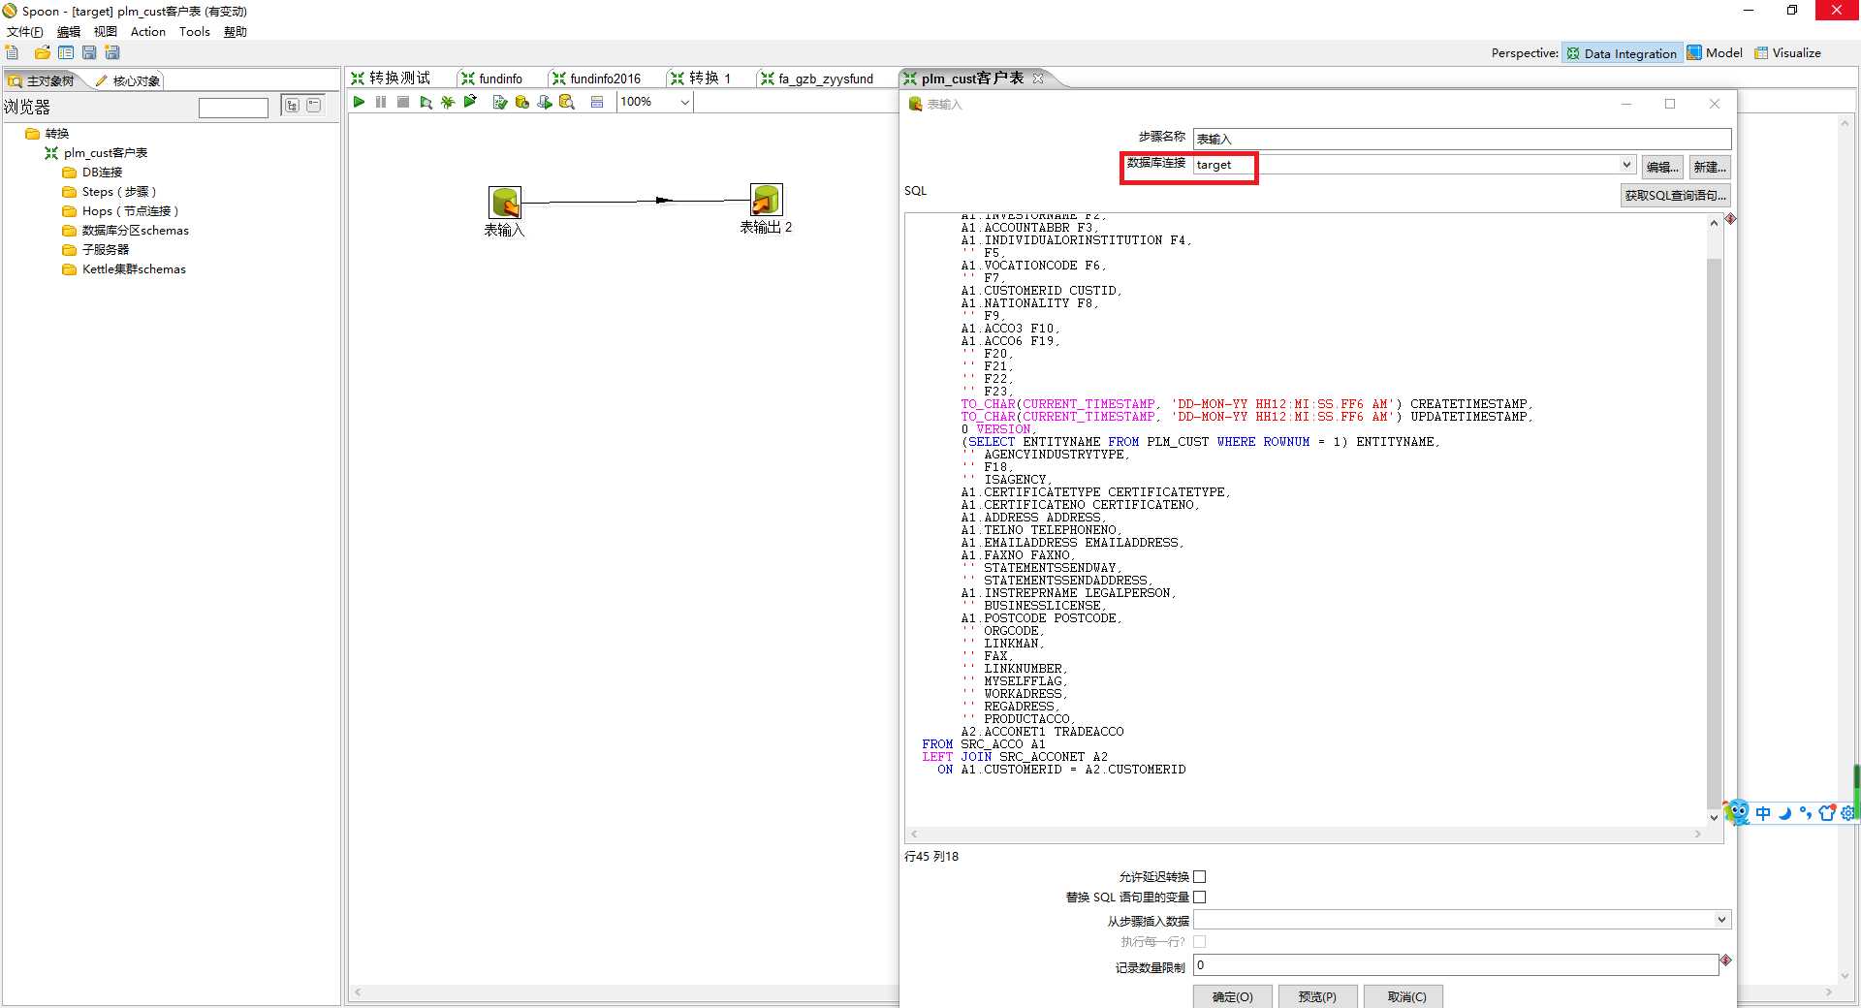The width and height of the screenshot is (1861, 1008).
Task: Open the 数据库连接 dropdown
Action: [x=1627, y=165]
